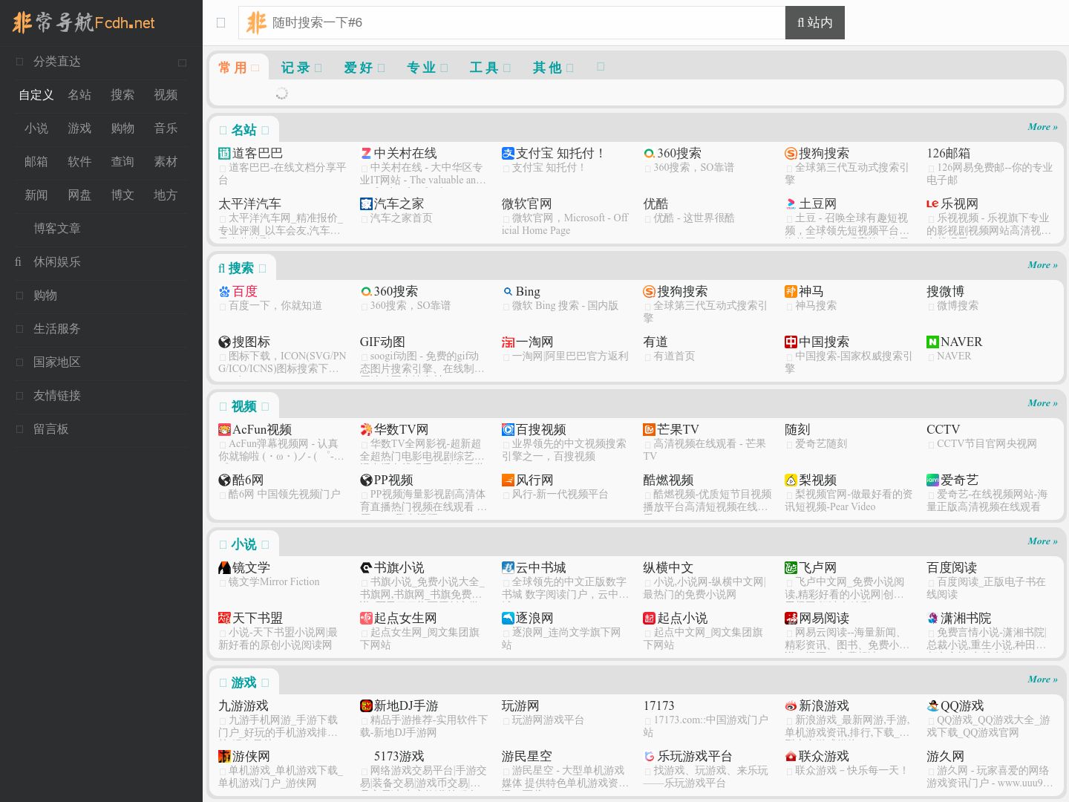Expand the 休闲娱乐 sidebar category
Image resolution: width=1069 pixels, height=802 pixels.
click(101, 262)
